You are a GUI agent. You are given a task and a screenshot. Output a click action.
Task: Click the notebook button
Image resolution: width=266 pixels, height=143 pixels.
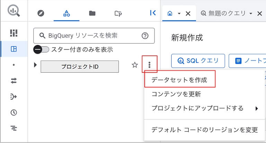click(247, 61)
